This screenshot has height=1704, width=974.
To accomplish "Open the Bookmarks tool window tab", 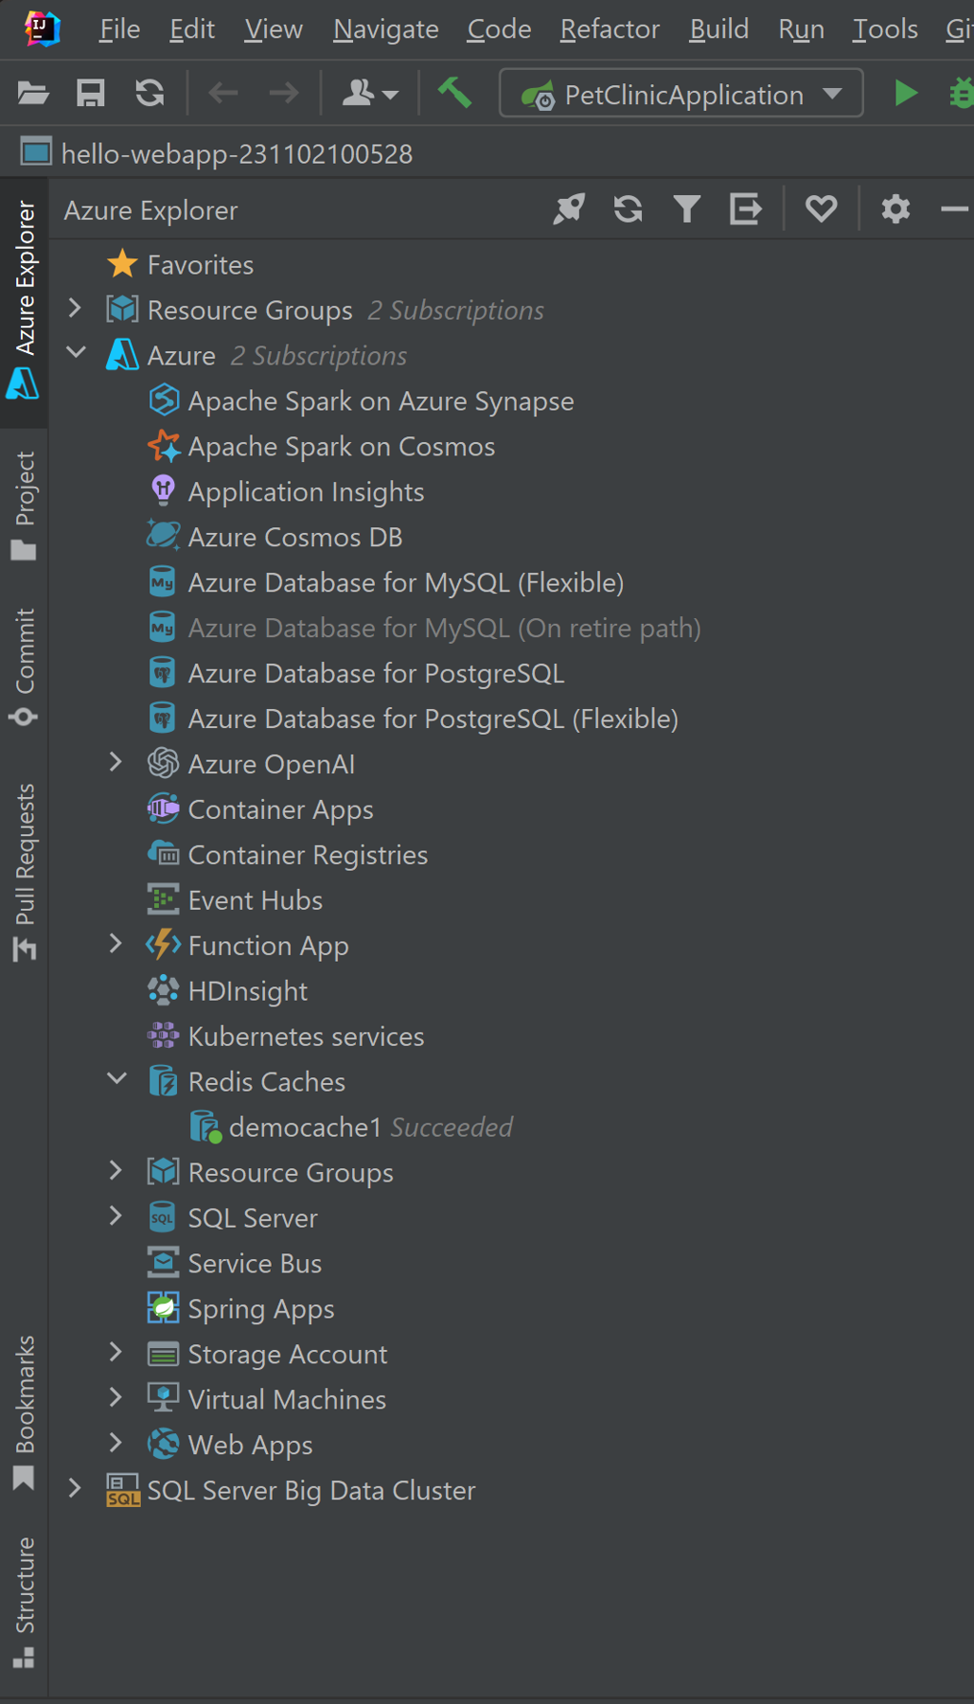I will point(24,1413).
